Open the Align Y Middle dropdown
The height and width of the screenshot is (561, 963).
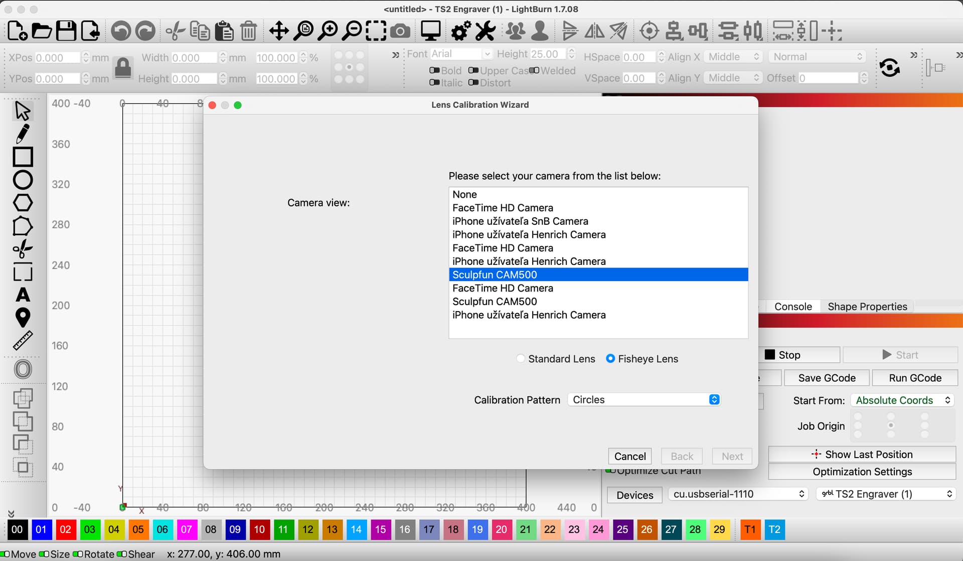(x=733, y=78)
